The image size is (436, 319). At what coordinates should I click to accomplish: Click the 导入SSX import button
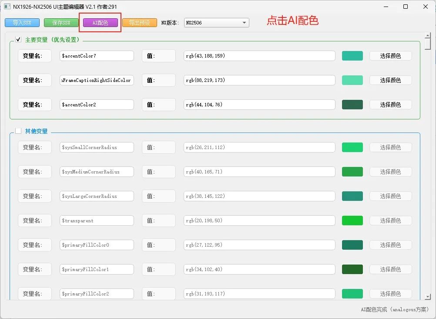pyautogui.click(x=22, y=23)
